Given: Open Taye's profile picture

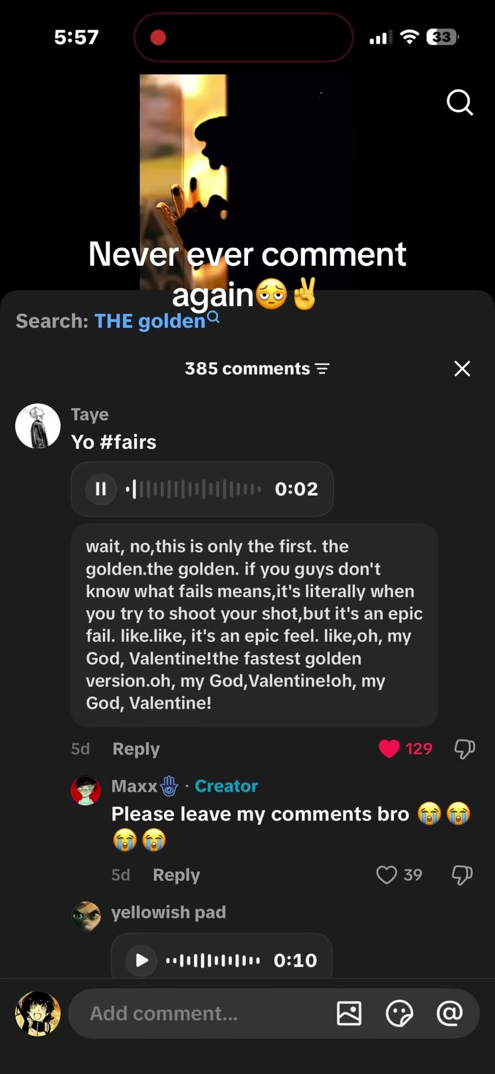Looking at the screenshot, I should point(38,426).
